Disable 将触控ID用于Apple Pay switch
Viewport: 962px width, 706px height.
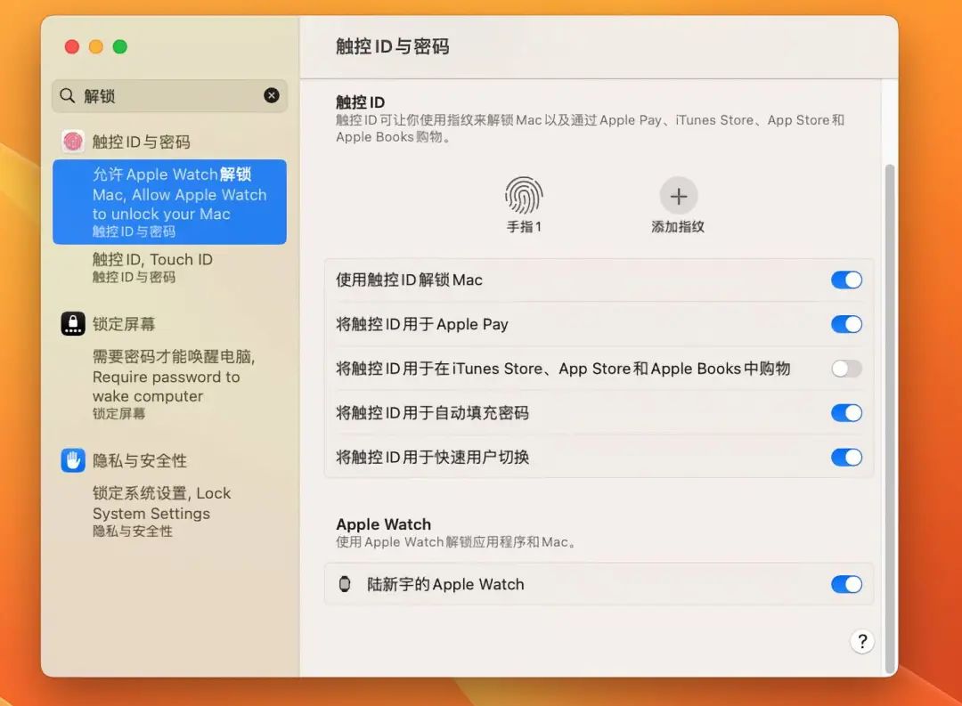tap(846, 324)
